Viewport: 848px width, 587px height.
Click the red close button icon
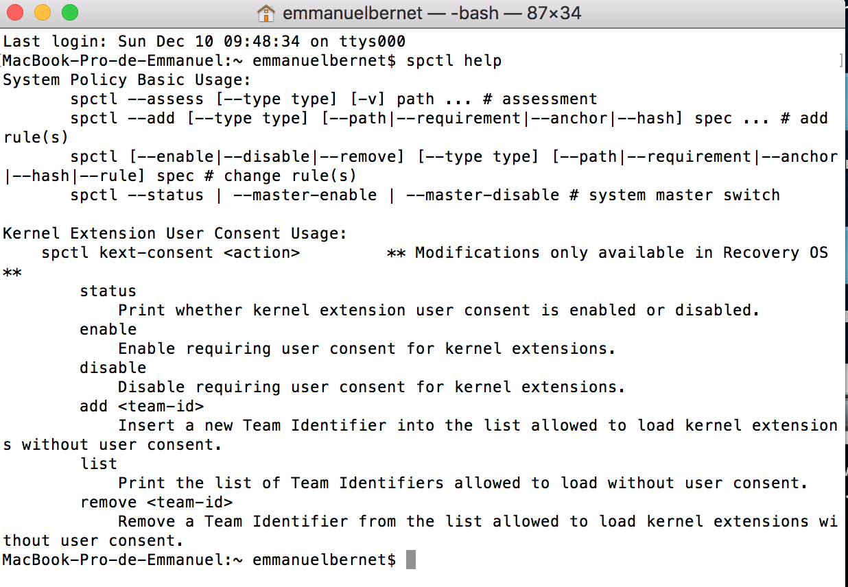[x=15, y=12]
